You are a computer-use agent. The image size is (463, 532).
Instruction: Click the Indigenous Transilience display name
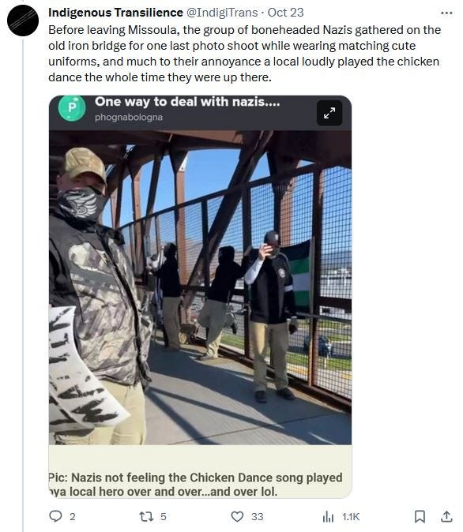115,13
